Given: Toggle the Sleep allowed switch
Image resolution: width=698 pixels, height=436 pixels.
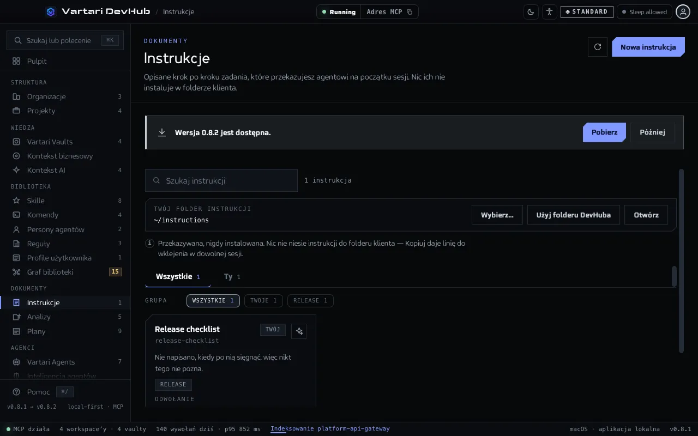Looking at the screenshot, I should [644, 12].
